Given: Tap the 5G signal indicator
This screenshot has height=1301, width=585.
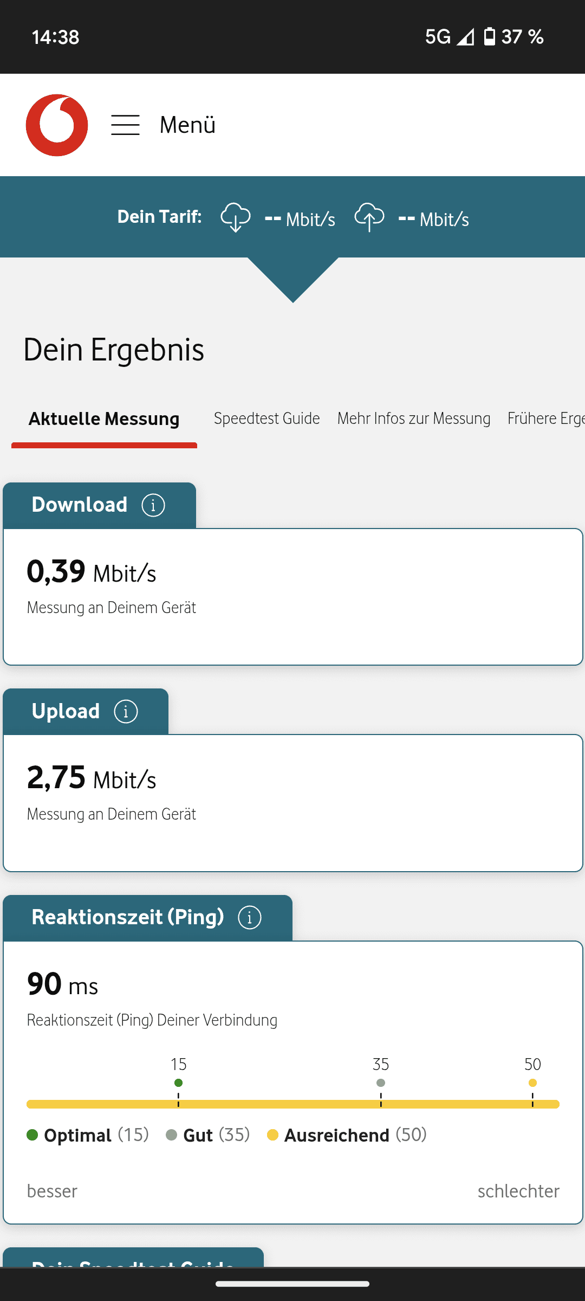Looking at the screenshot, I should click(438, 37).
